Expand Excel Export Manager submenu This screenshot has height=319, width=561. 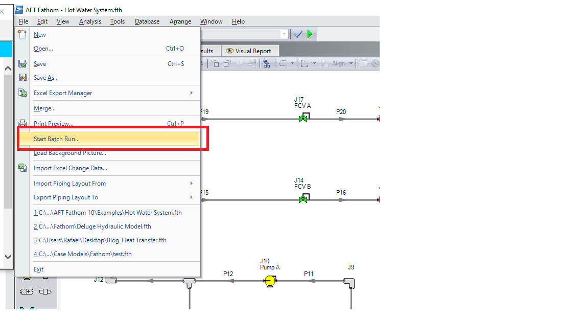(x=192, y=93)
